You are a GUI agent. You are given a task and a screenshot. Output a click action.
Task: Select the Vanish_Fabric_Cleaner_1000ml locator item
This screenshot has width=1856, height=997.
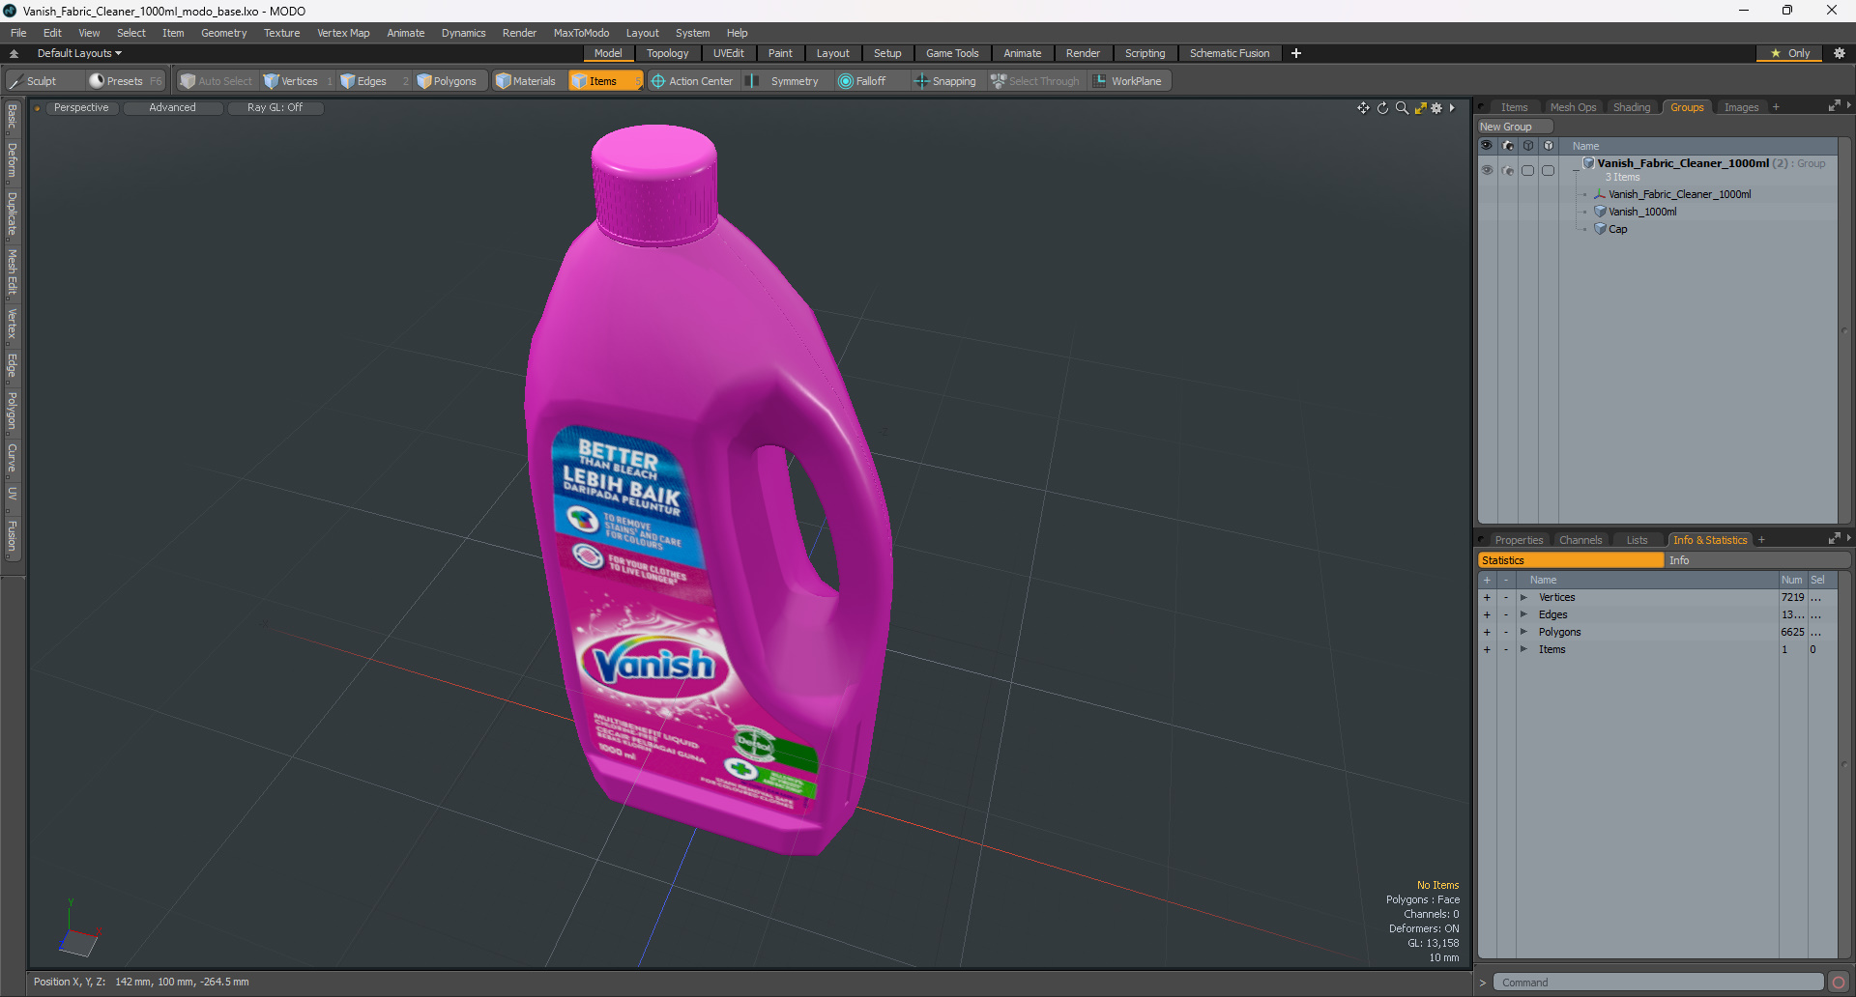pyautogui.click(x=1679, y=194)
